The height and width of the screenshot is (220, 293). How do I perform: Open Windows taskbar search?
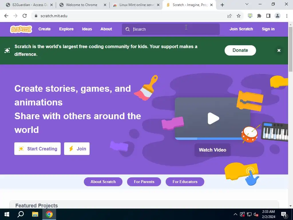point(21,214)
